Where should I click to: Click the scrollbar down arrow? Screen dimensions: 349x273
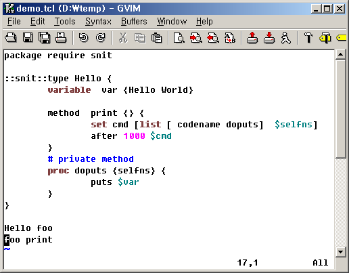pyautogui.click(x=340, y=252)
